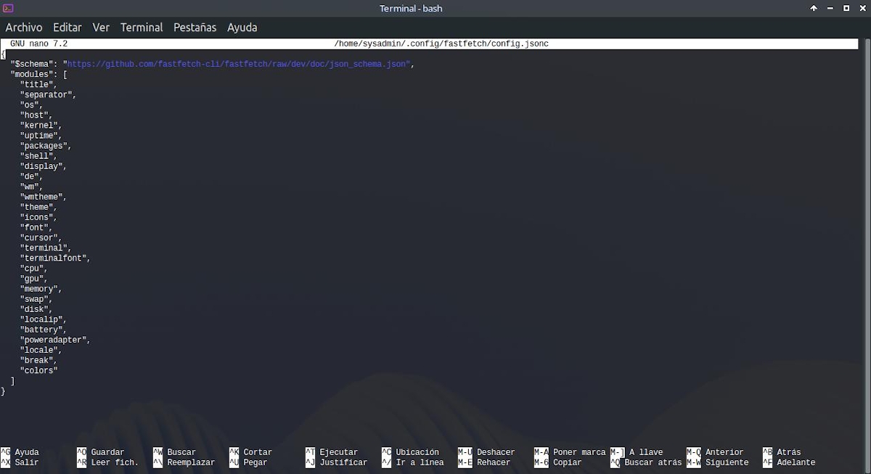
Task: Open the Ver menu
Action: click(x=101, y=28)
